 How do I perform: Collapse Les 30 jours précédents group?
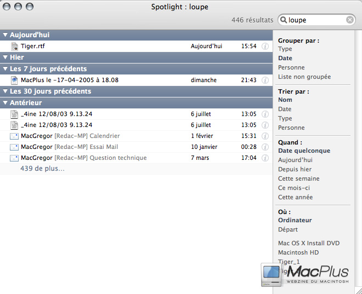[5, 91]
